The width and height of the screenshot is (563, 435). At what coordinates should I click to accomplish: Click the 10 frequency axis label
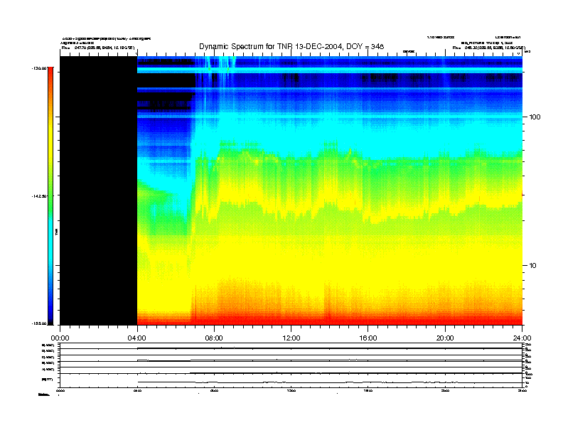[x=532, y=266]
